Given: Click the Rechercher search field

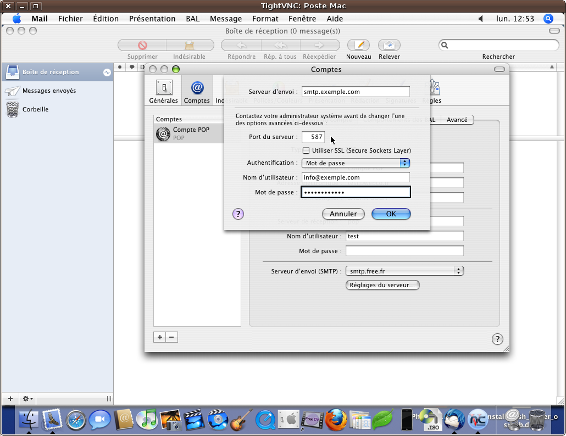Looking at the screenshot, I should (x=499, y=45).
